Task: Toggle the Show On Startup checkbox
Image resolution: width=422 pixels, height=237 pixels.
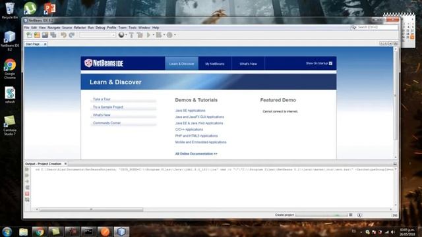Action: [x=330, y=63]
